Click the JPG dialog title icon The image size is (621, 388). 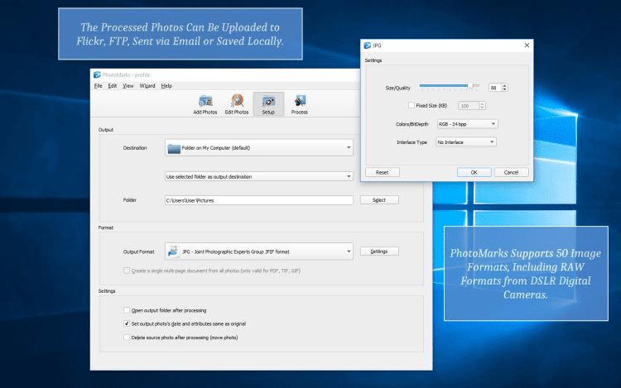click(367, 46)
